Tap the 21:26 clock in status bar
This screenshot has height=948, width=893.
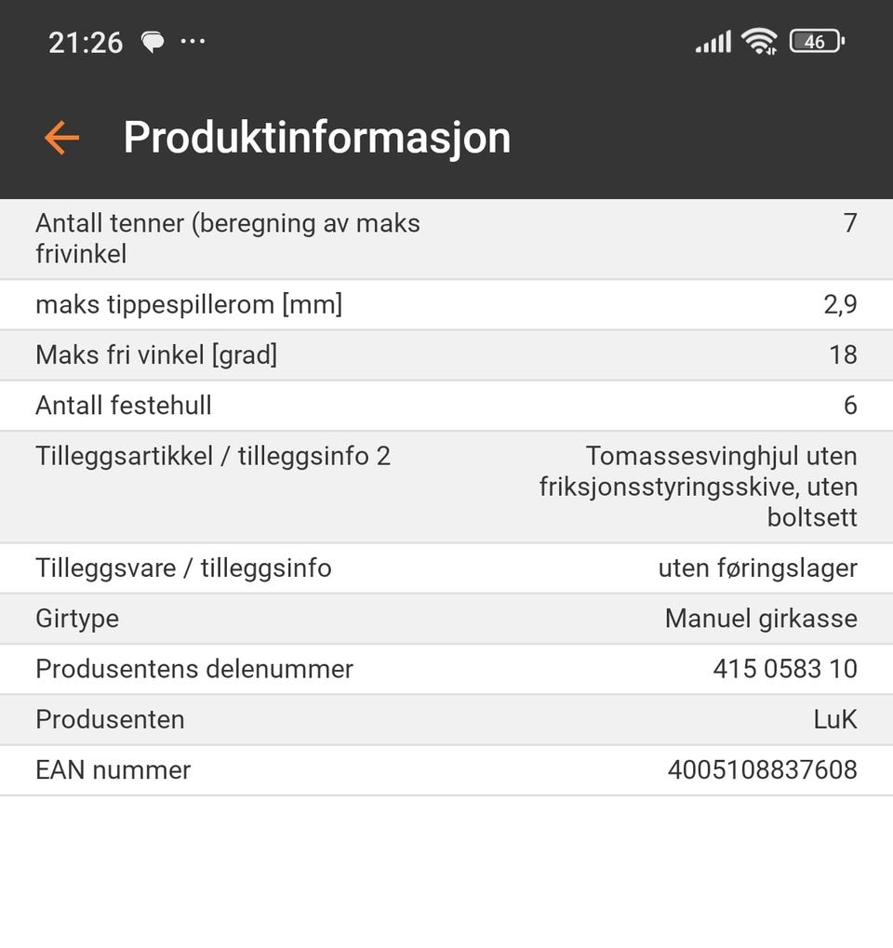pyautogui.click(x=86, y=43)
